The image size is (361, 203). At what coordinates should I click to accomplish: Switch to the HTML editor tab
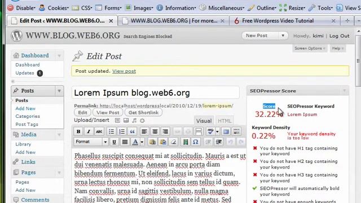click(x=224, y=121)
